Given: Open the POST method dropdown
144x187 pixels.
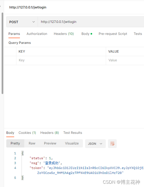Looking at the screenshot, I should tap(22, 22).
